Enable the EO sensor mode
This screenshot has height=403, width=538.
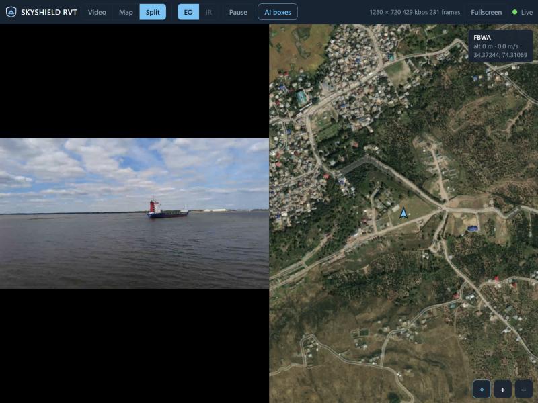point(188,12)
